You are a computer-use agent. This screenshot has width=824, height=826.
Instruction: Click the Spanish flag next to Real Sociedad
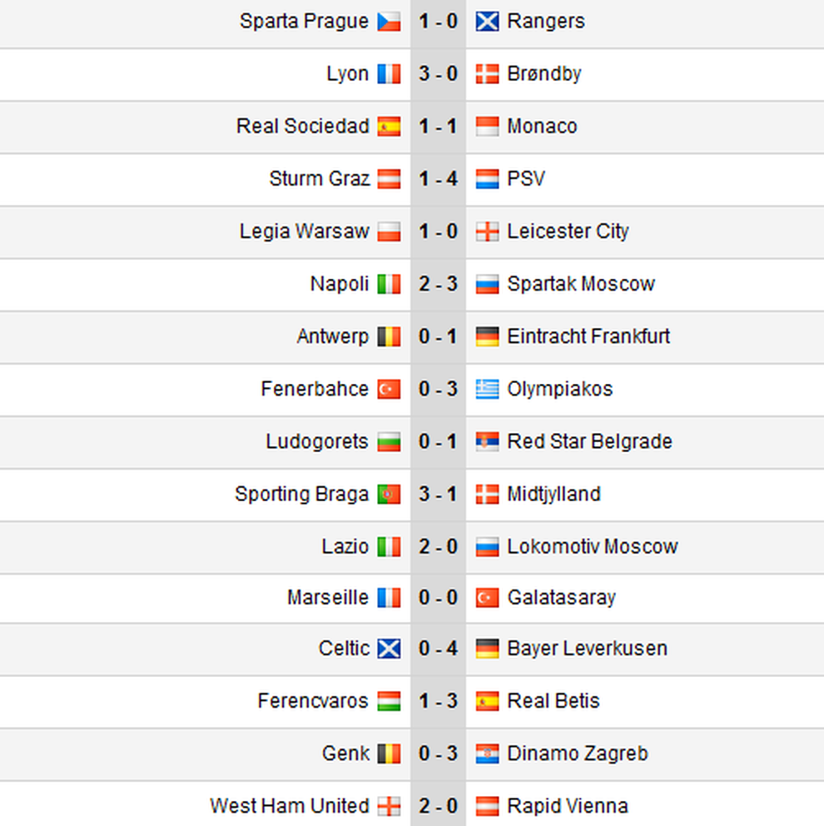click(389, 127)
